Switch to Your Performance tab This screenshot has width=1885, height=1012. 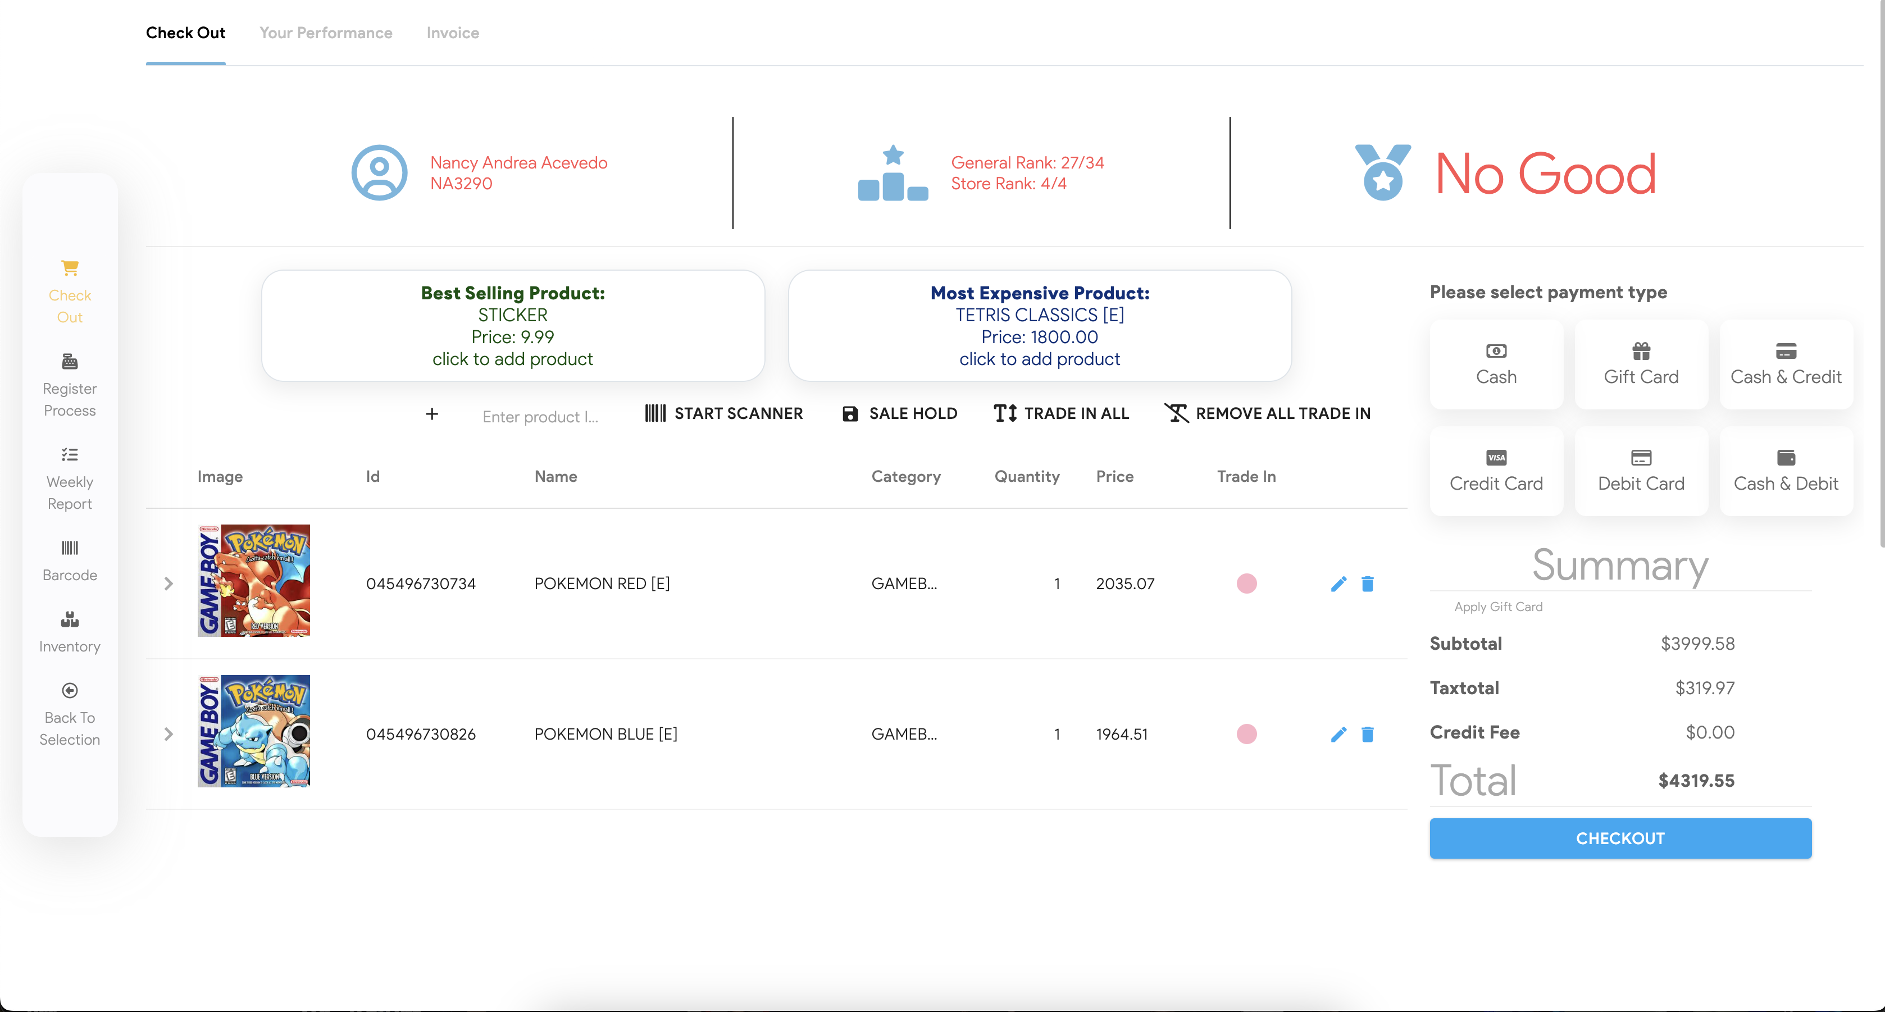point(326,33)
